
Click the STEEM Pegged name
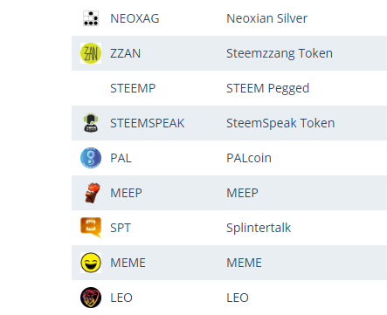coord(267,88)
